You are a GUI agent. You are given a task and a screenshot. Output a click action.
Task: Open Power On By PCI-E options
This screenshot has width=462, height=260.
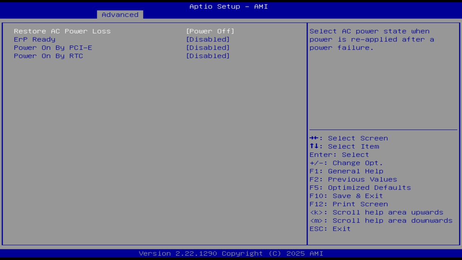pyautogui.click(x=208, y=47)
